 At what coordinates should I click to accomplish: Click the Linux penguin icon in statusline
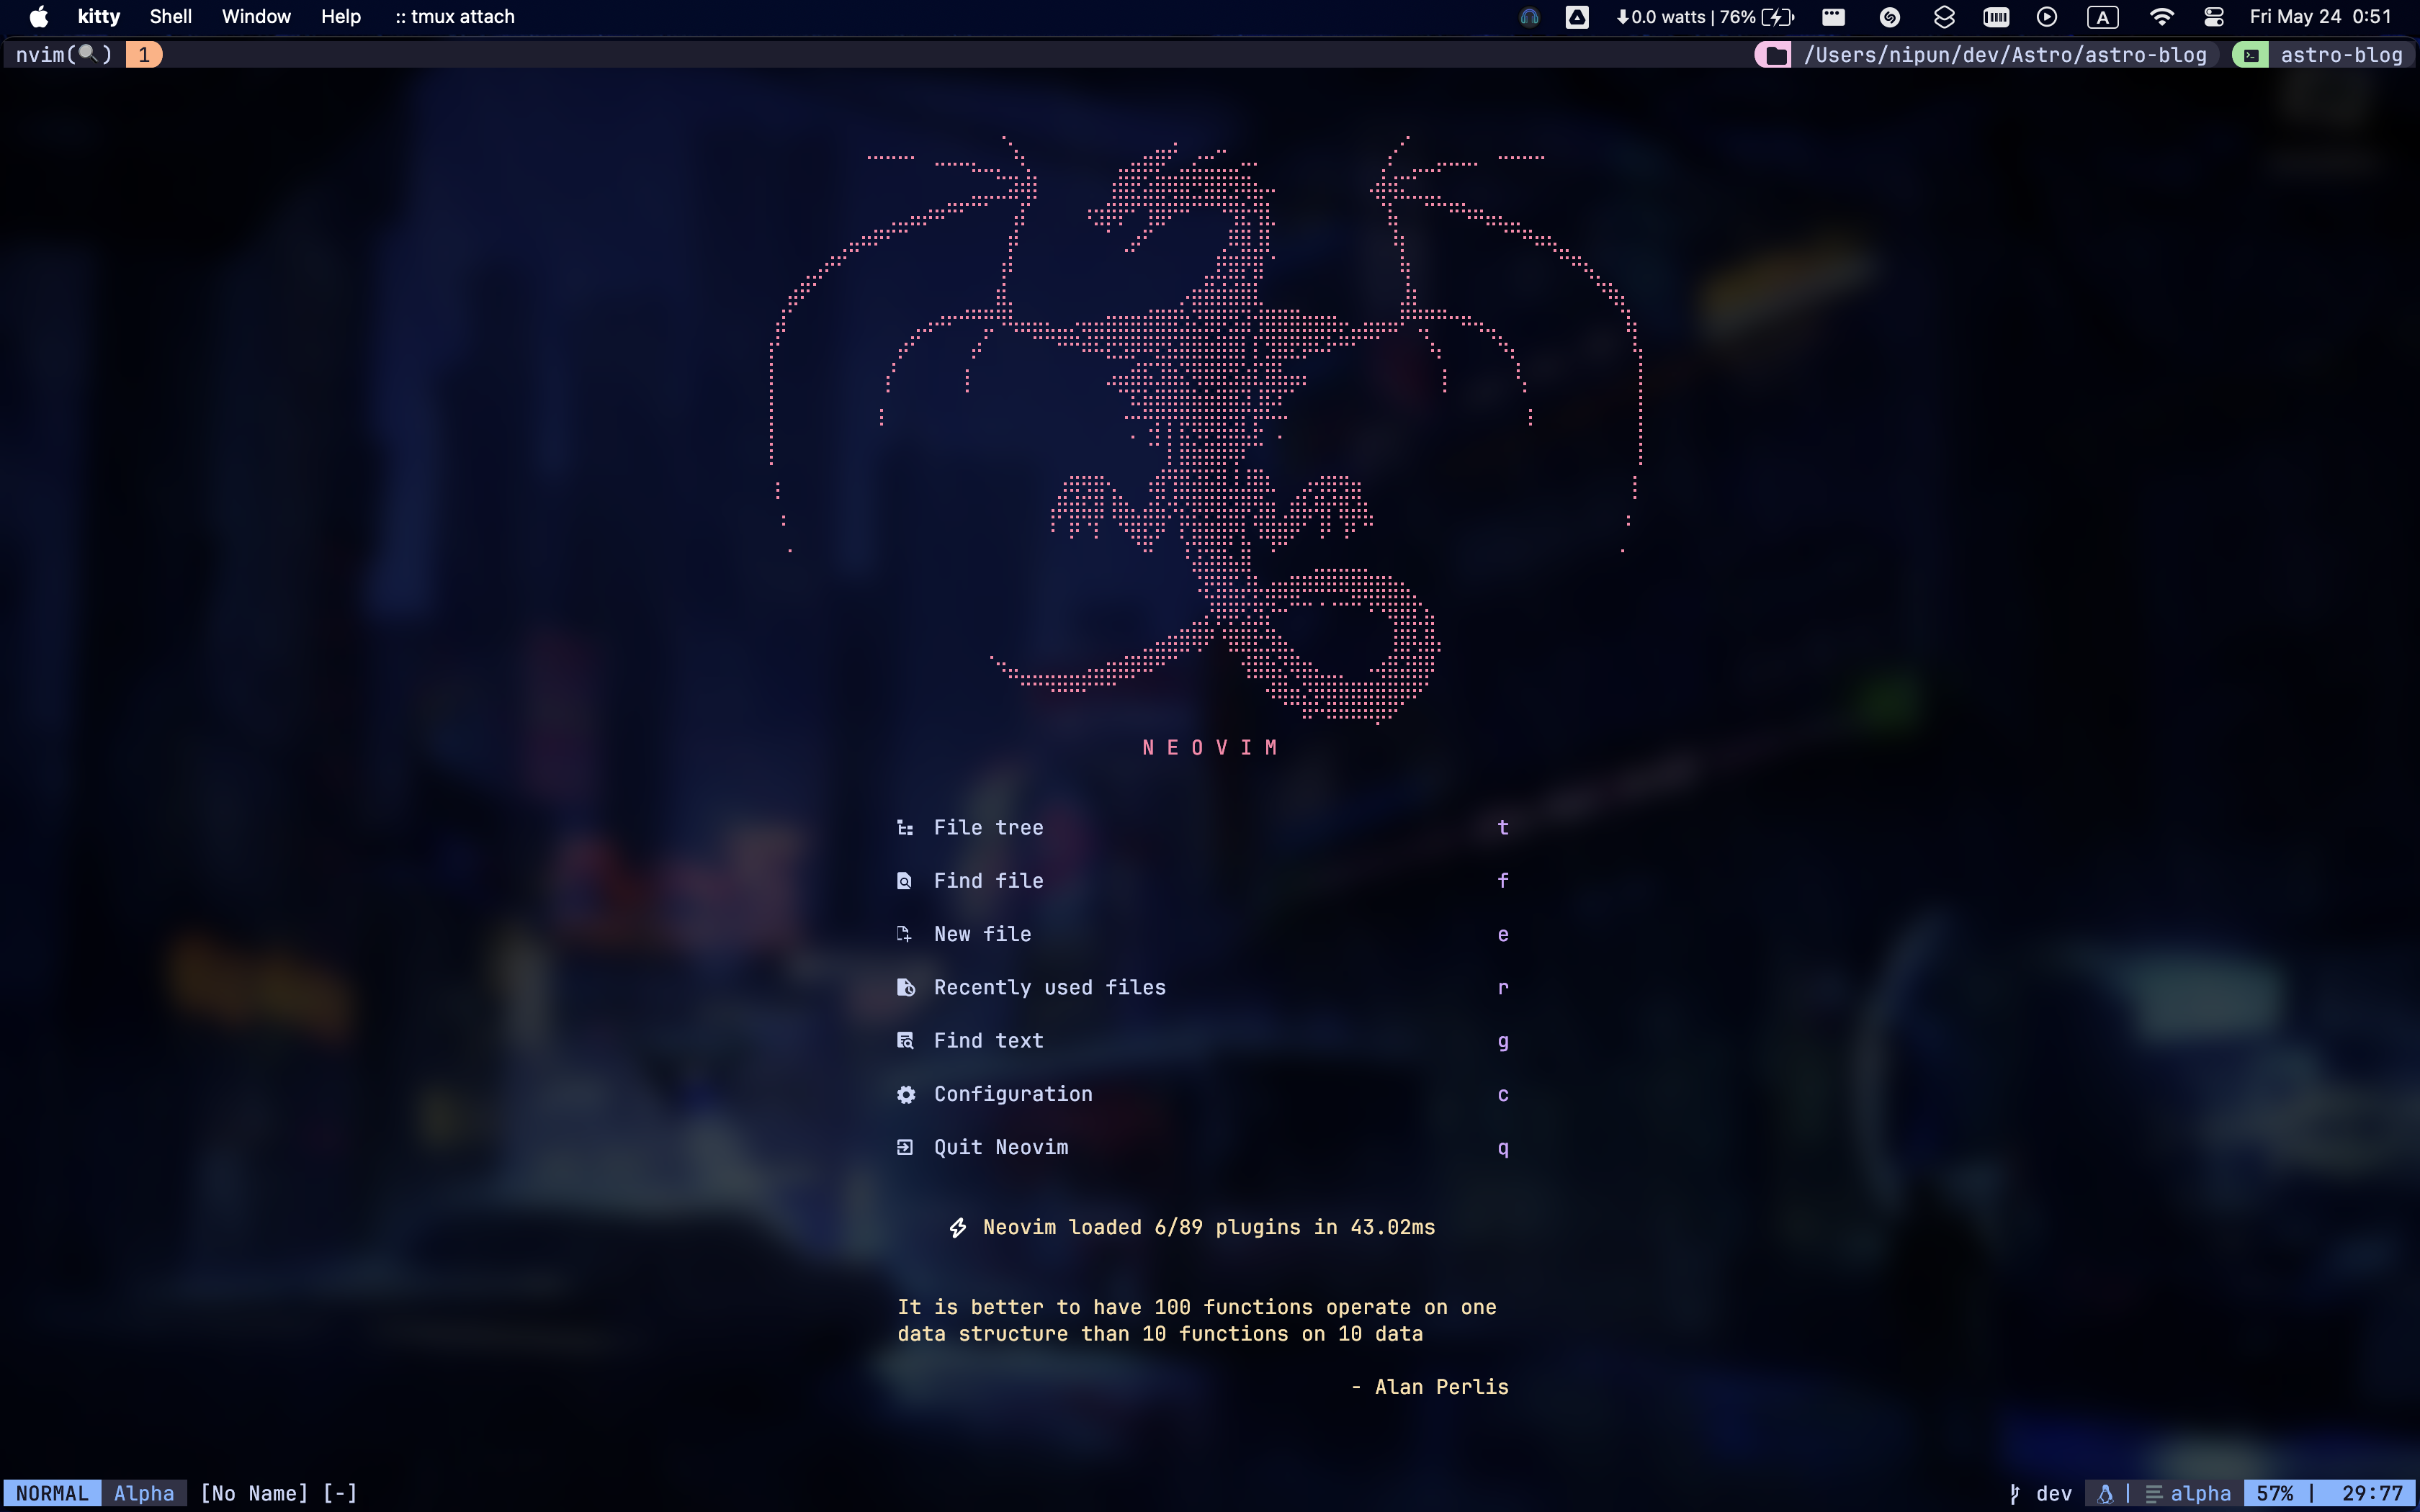[x=2105, y=1494]
